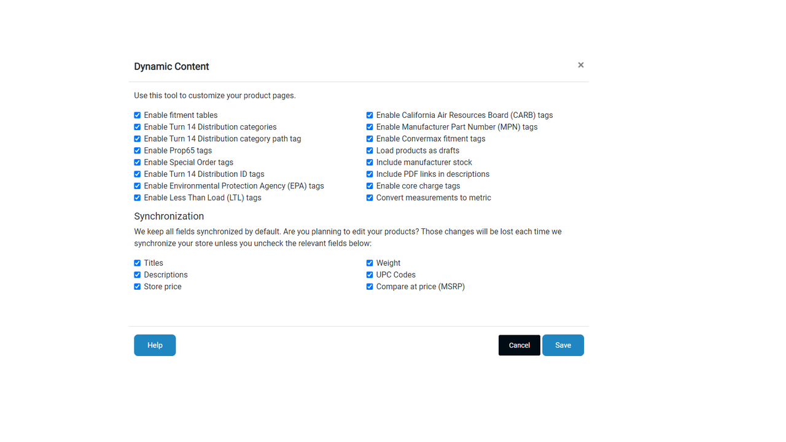Image resolution: width=786 pixels, height=442 pixels.
Task: Uncheck Enable fitment tables
Action: pos(137,115)
